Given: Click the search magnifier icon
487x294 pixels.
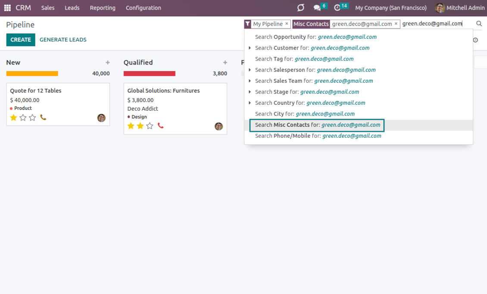Looking at the screenshot, I should point(479,24).
